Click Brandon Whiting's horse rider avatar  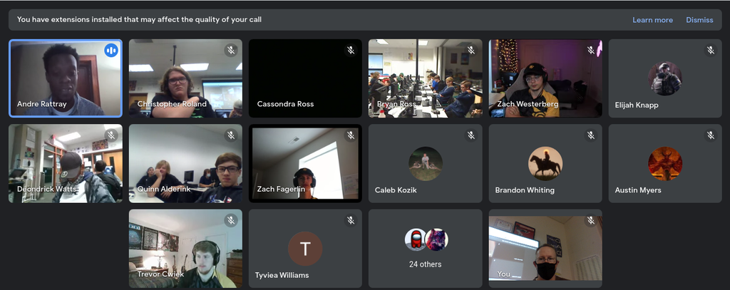click(x=545, y=163)
